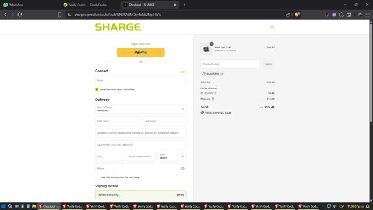Click the Checkout taskbar window button
This screenshot has width=373, height=210.
coord(49,206)
